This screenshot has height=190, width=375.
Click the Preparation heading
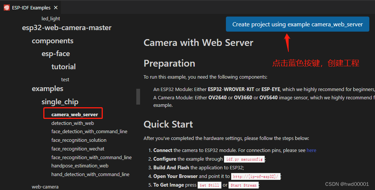169,63
